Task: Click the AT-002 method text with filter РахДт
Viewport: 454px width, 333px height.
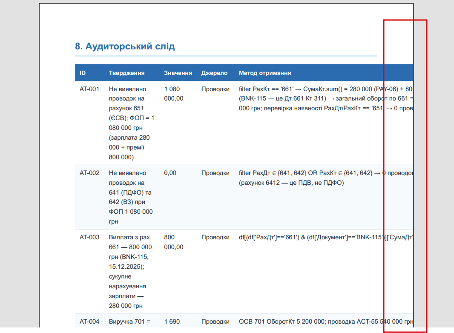Action: click(326, 178)
